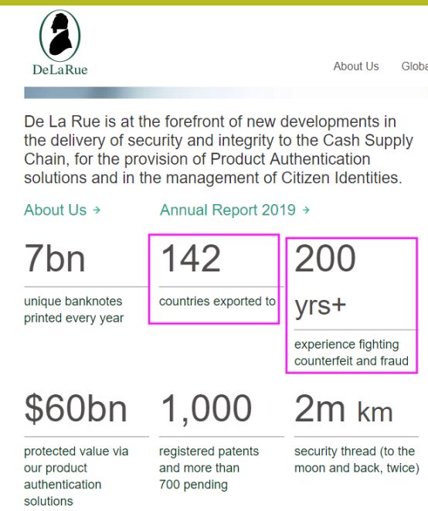Click the arrow next to About Us link
The image size is (428, 511).
tap(97, 210)
